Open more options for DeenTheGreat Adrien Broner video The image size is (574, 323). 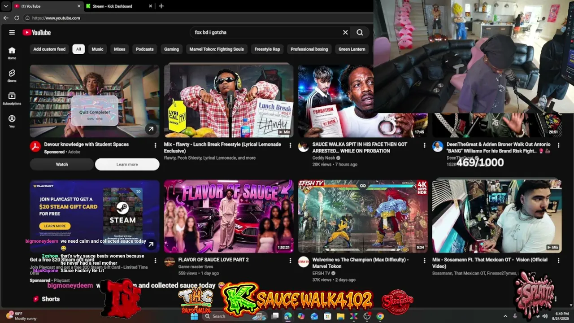tap(558, 145)
